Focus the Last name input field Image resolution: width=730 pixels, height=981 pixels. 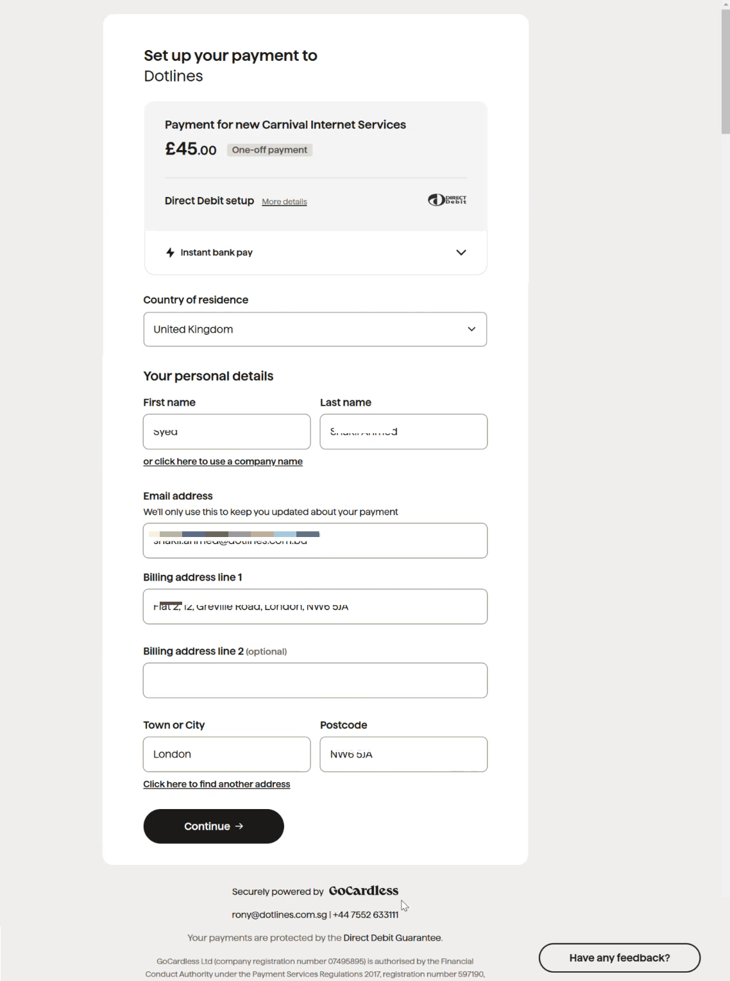(403, 432)
